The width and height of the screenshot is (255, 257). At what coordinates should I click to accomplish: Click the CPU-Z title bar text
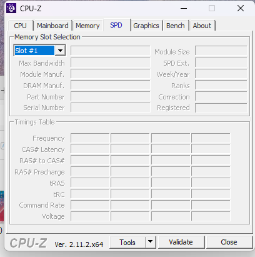coord(31,9)
